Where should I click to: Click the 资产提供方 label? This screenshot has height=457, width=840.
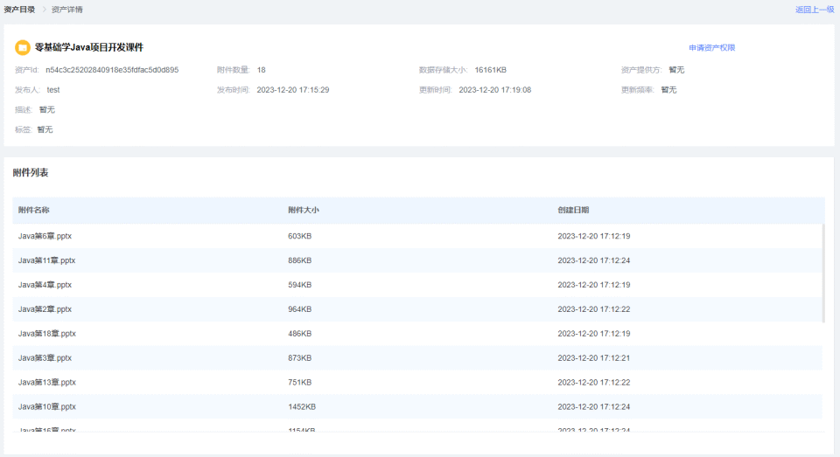tap(641, 70)
